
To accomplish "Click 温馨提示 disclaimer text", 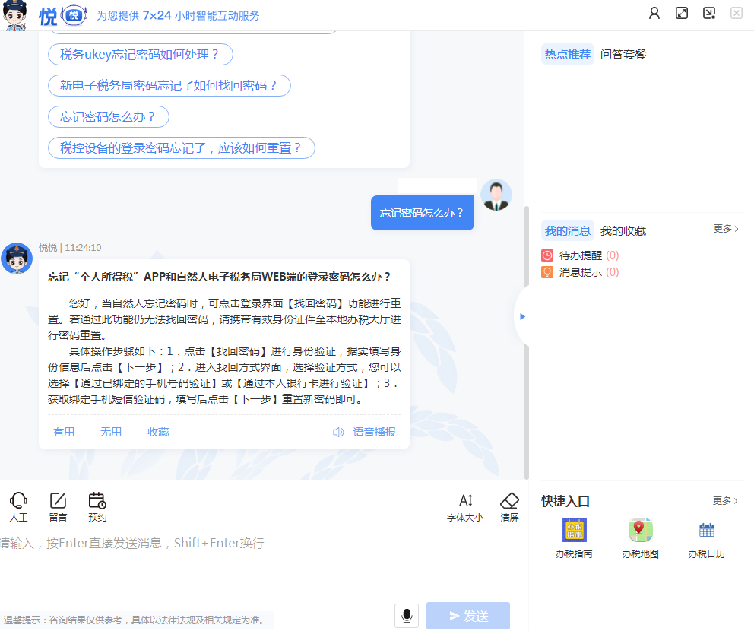I will pyautogui.click(x=135, y=620).
